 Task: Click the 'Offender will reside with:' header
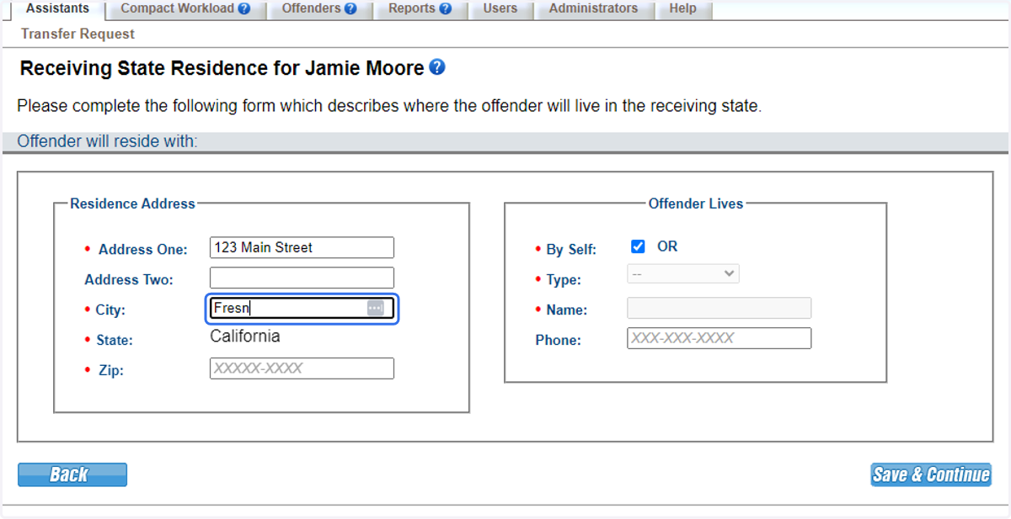(107, 141)
